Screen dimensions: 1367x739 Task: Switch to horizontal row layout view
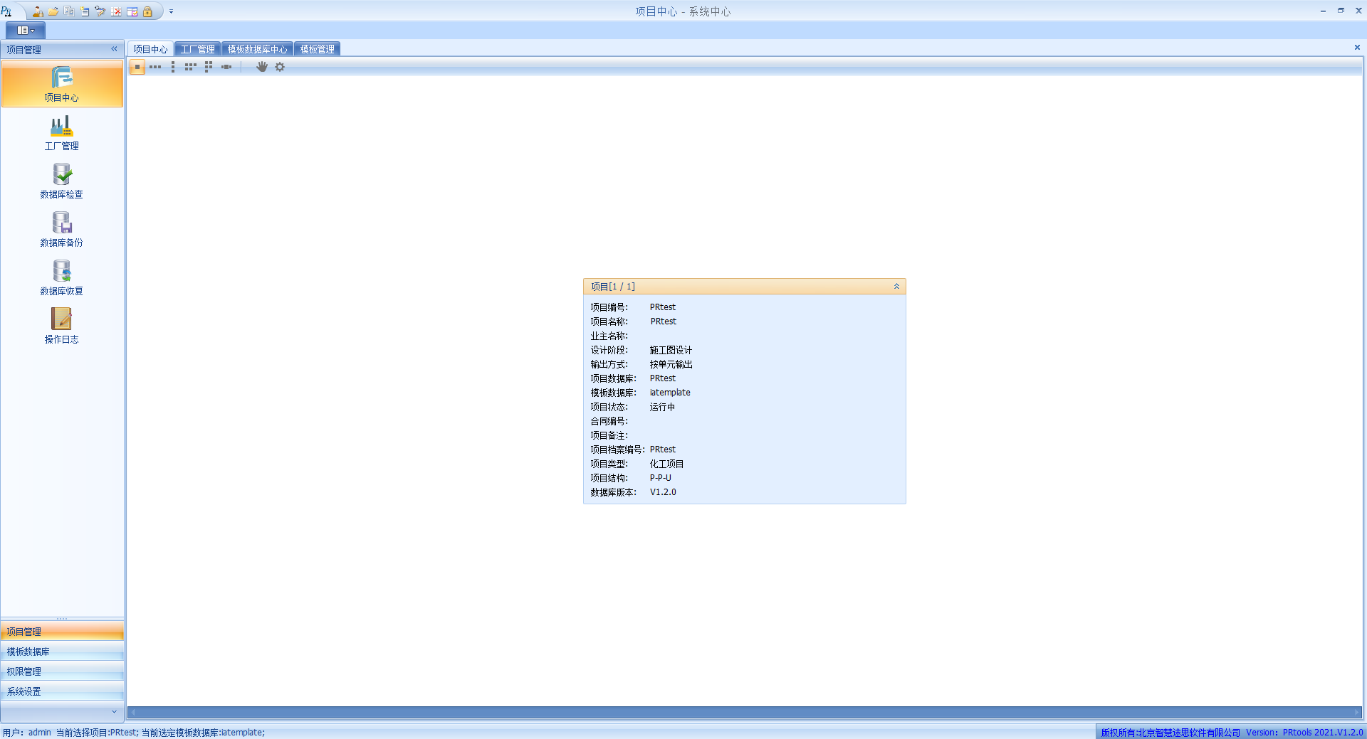coord(155,67)
